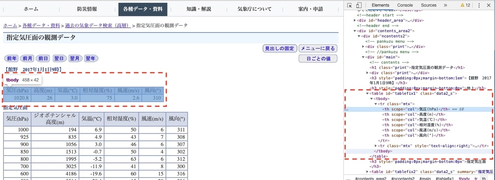
Task: Collapse the div id="contents_area2" node
Action: [x=355, y=31]
